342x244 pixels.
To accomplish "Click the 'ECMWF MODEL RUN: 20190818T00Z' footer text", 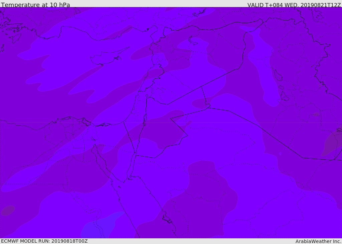I will point(44,241).
